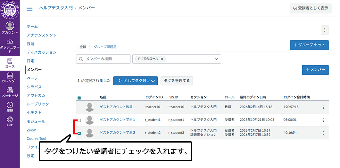This screenshot has width=340, height=168.
Task: Toggle the select-all checkbox in header
Action: tap(79, 98)
